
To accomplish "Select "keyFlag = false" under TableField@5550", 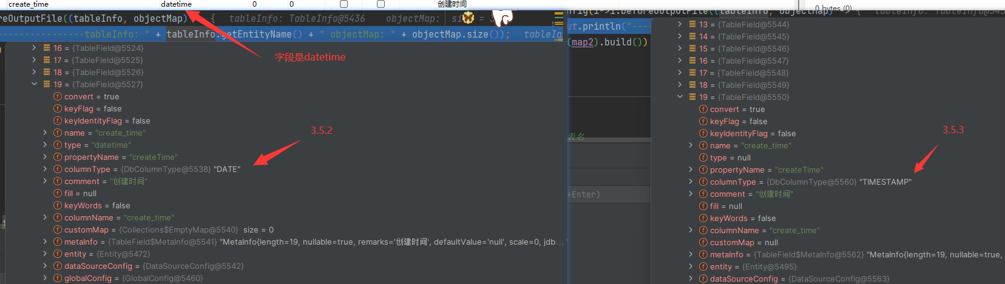I will (739, 121).
